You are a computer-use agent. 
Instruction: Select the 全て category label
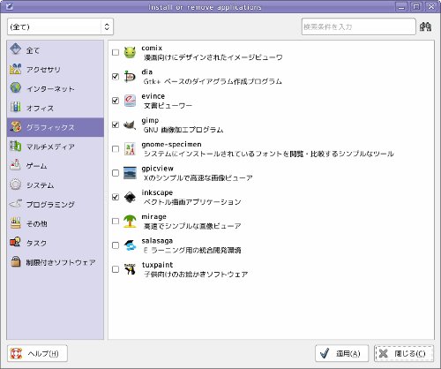[33, 50]
